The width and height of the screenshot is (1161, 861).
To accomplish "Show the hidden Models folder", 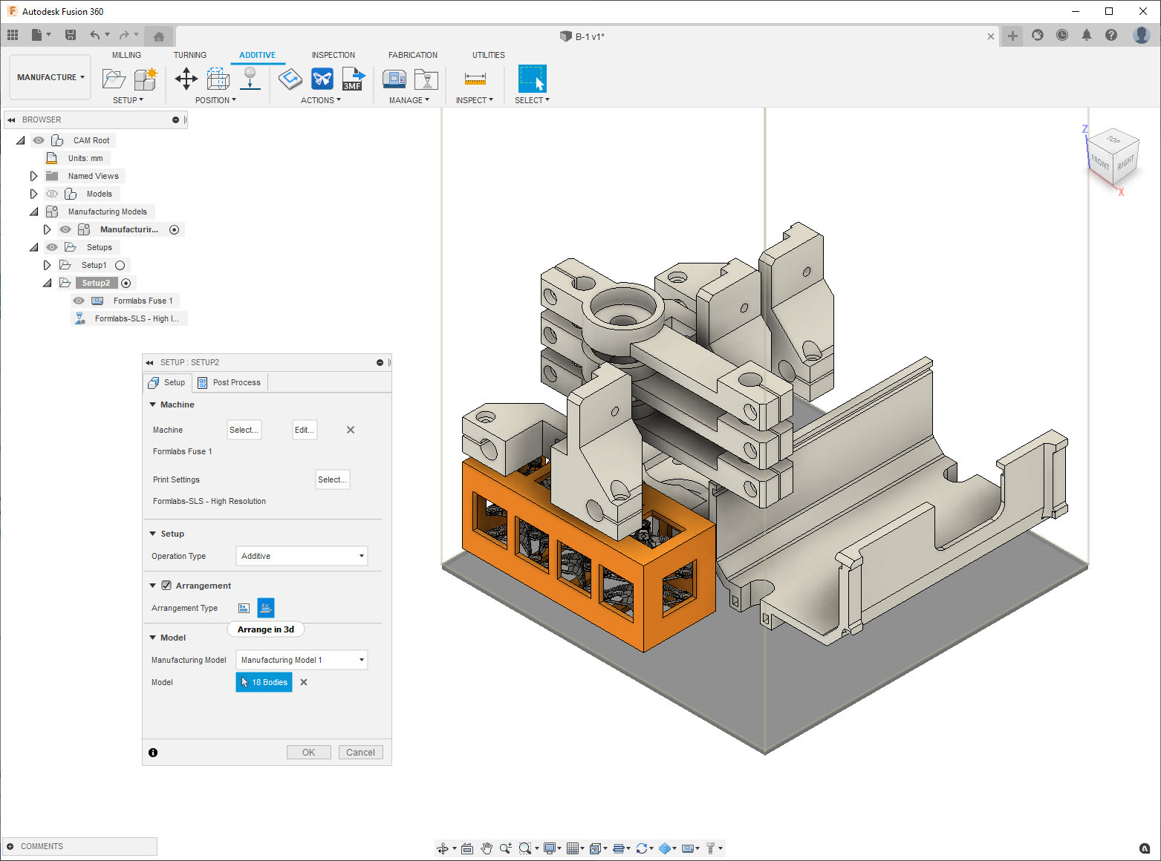I will coord(52,194).
